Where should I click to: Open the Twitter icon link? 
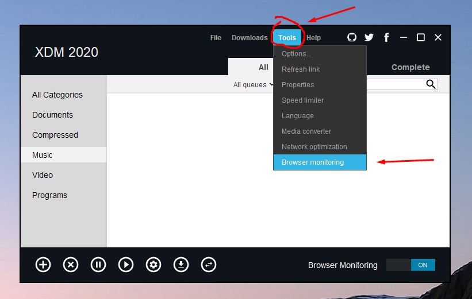coord(369,37)
